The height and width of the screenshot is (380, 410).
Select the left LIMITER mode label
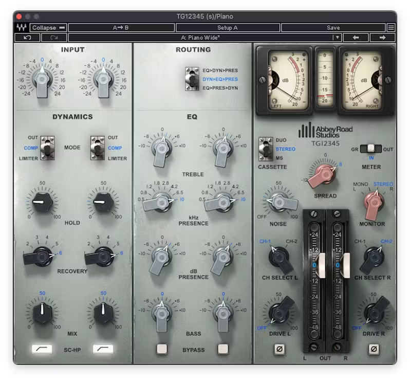[x=28, y=158]
